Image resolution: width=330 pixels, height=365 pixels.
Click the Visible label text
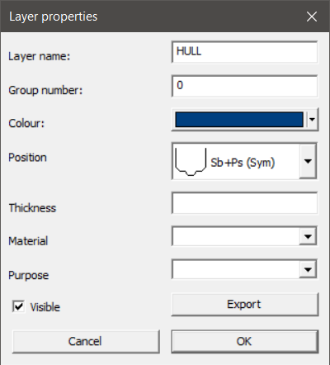coord(45,307)
